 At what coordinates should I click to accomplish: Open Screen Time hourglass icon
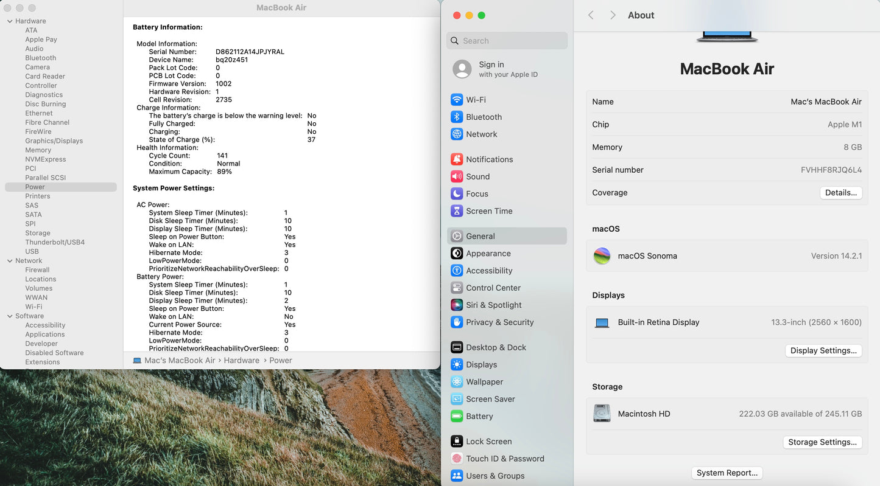click(457, 211)
